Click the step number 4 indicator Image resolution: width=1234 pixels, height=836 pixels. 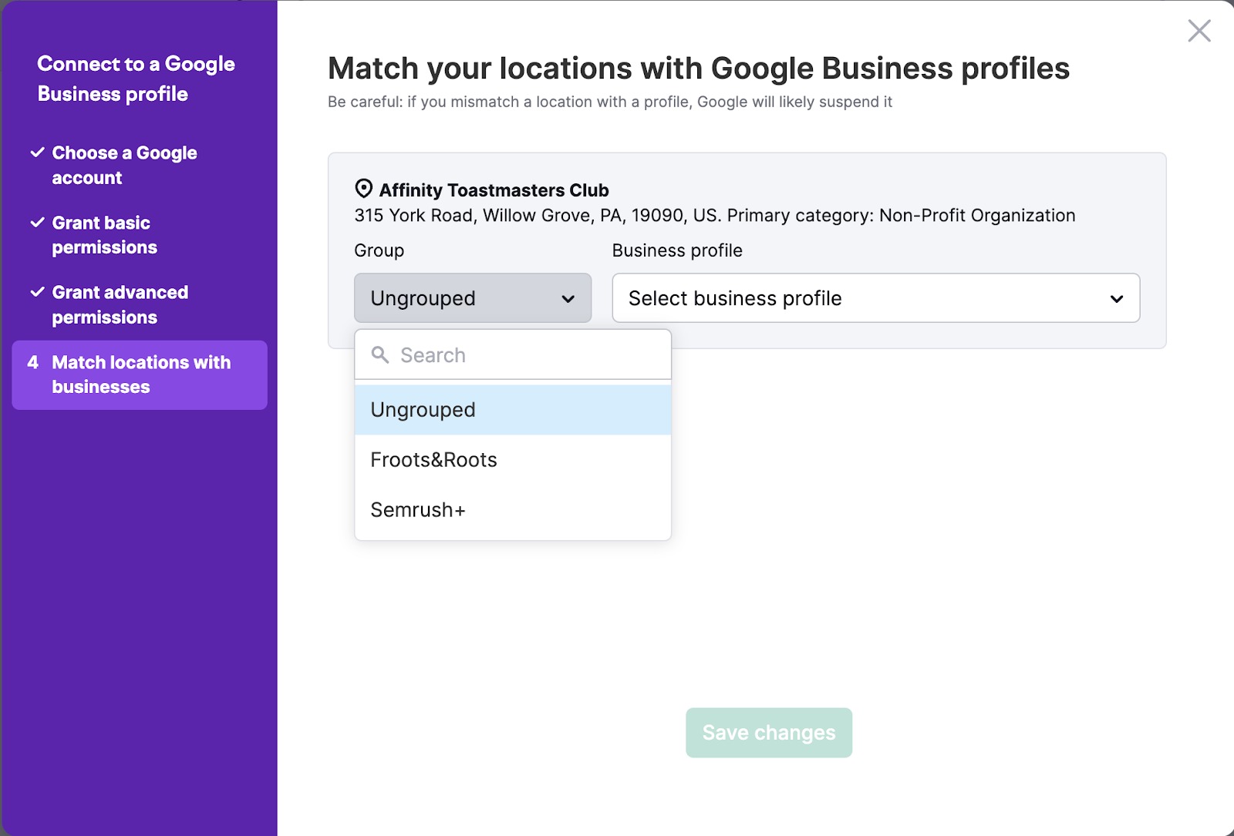pyautogui.click(x=32, y=362)
